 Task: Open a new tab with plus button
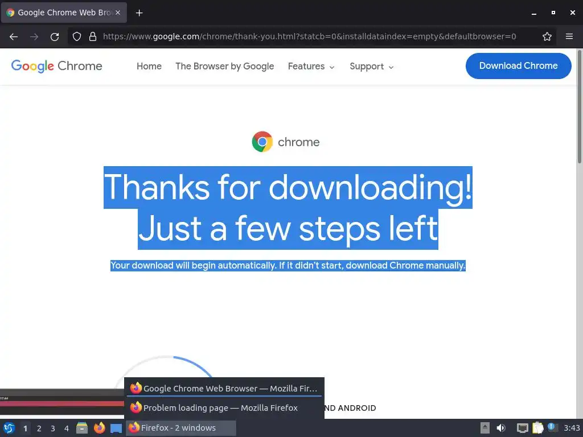coord(139,13)
